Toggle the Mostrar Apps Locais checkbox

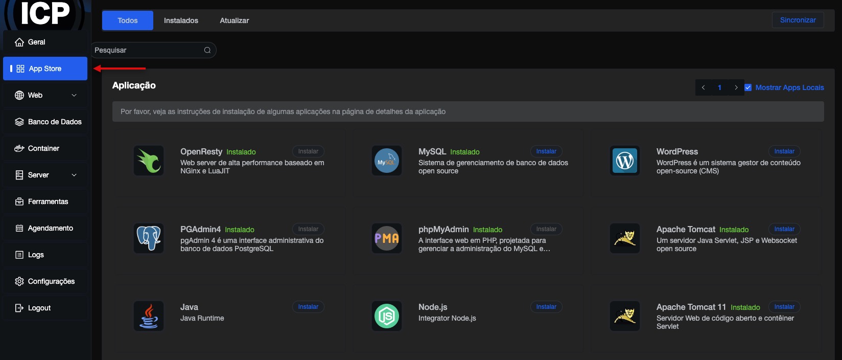pyautogui.click(x=748, y=87)
